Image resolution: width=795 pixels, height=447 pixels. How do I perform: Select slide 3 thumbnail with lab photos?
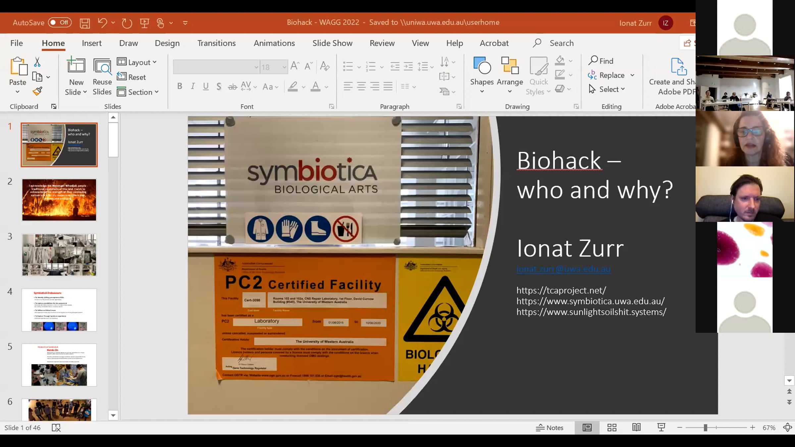coord(59,255)
